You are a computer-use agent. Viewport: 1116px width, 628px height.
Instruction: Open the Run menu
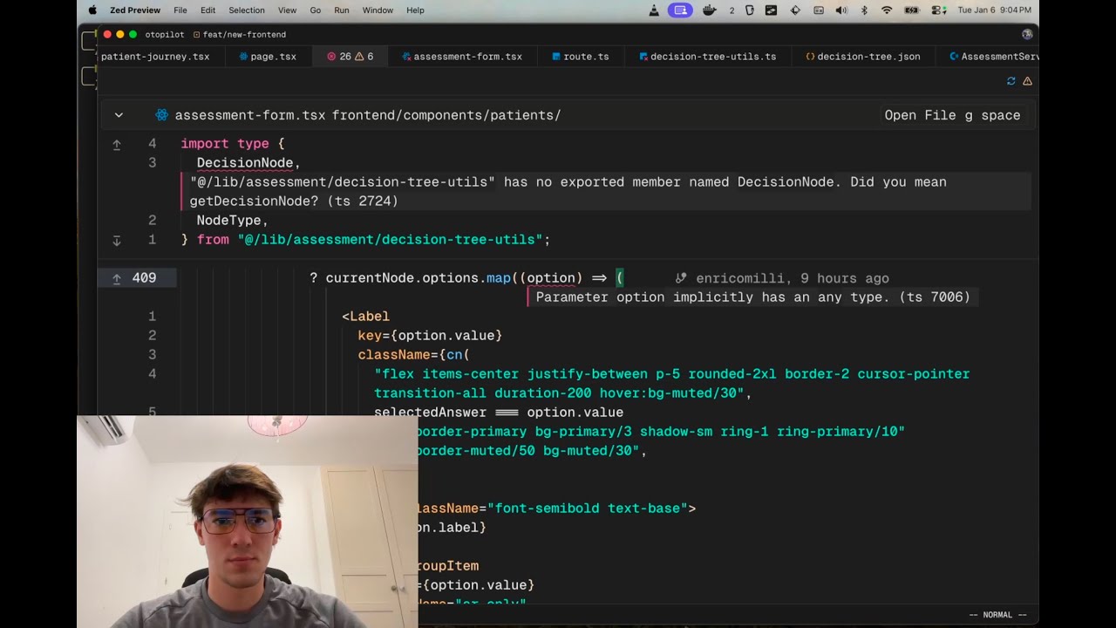point(342,10)
